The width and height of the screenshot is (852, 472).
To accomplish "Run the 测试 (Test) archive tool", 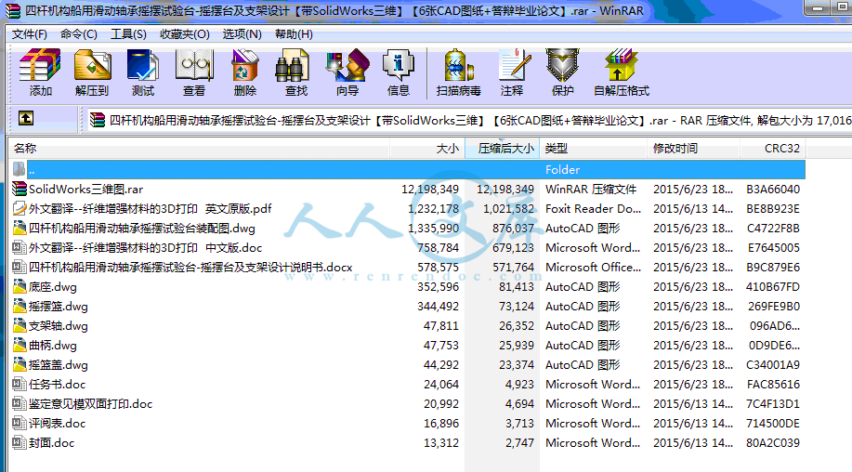I will (x=142, y=65).
